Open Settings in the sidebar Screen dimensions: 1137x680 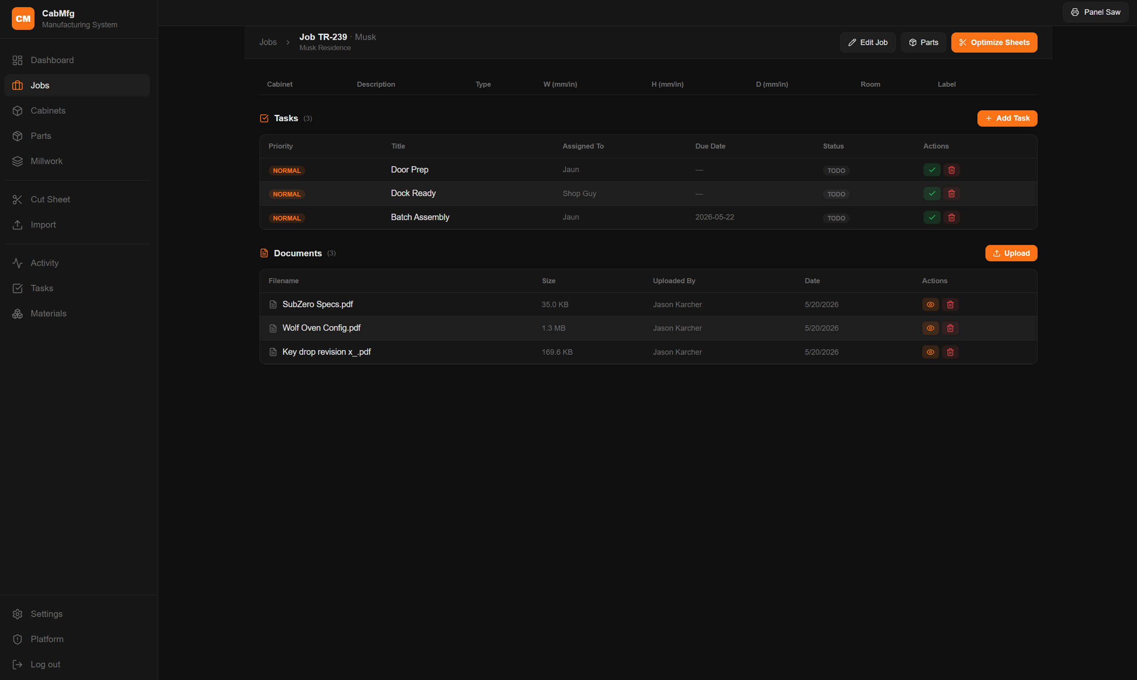[x=77, y=614]
